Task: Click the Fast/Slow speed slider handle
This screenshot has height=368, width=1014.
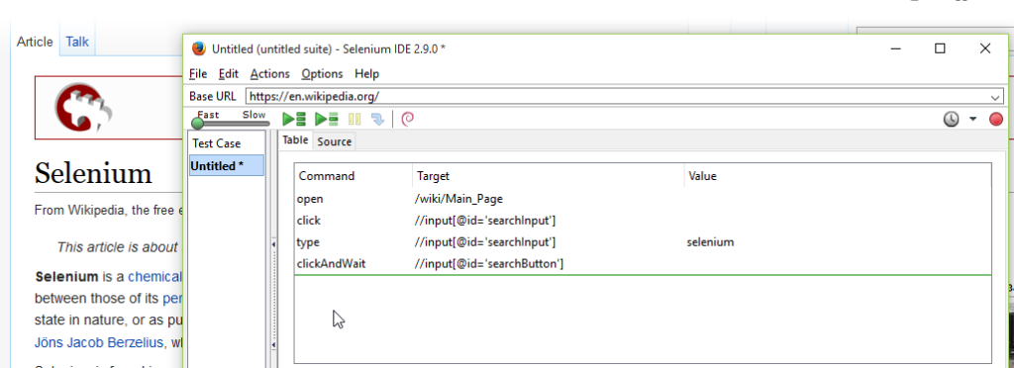Action: tap(198, 123)
